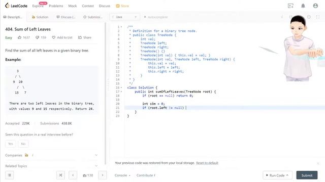The width and height of the screenshot is (325, 182).
Task: Click the LeetCode logo
Action: pos(16,6)
